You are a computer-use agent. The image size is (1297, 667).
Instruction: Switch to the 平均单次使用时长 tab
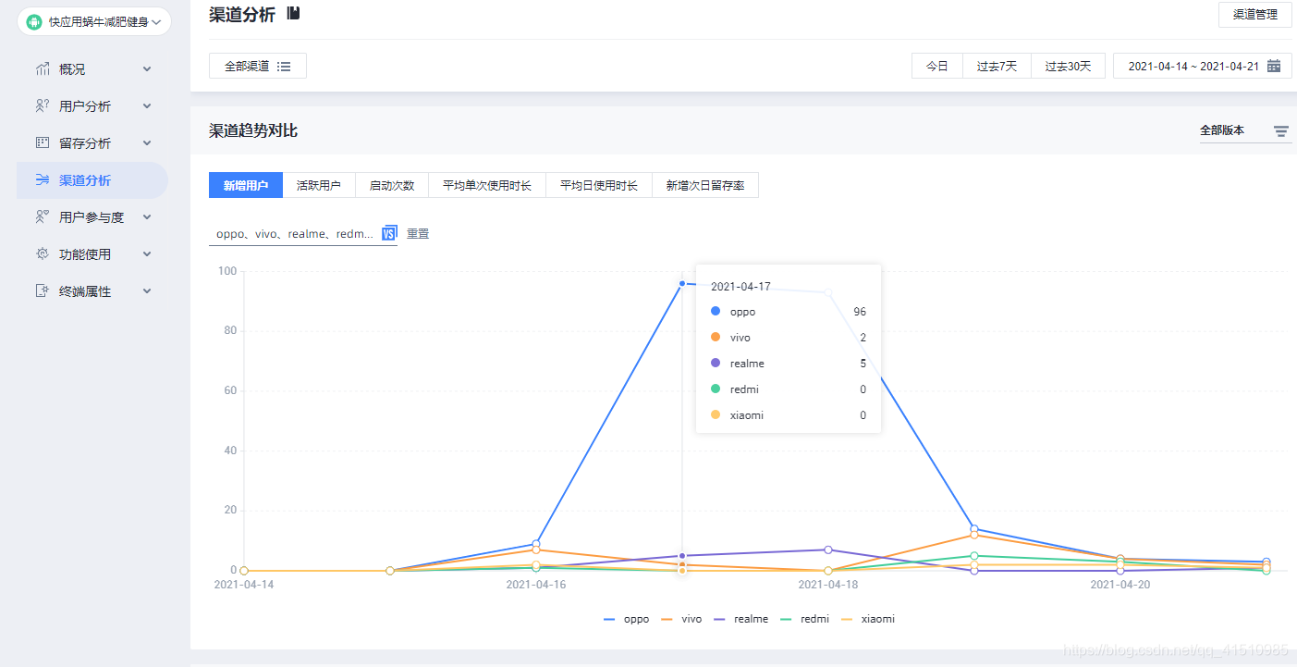tap(487, 185)
